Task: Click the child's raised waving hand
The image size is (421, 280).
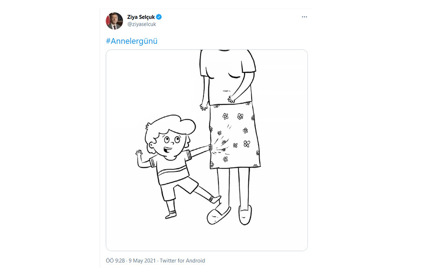Action: pyautogui.click(x=138, y=153)
